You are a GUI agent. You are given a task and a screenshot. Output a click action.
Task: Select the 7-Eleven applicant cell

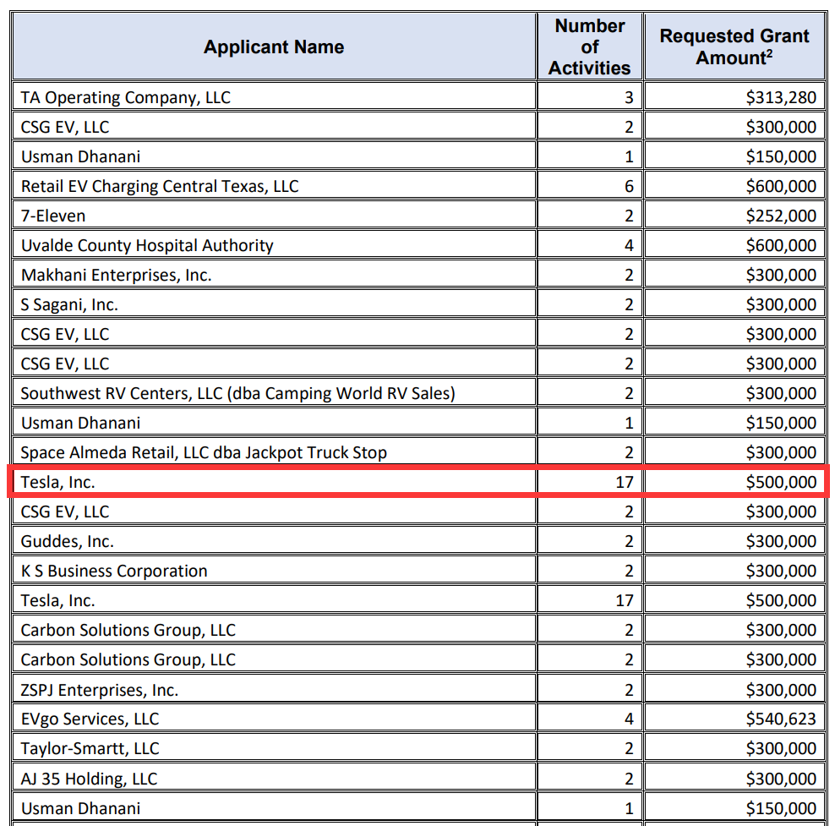274,216
